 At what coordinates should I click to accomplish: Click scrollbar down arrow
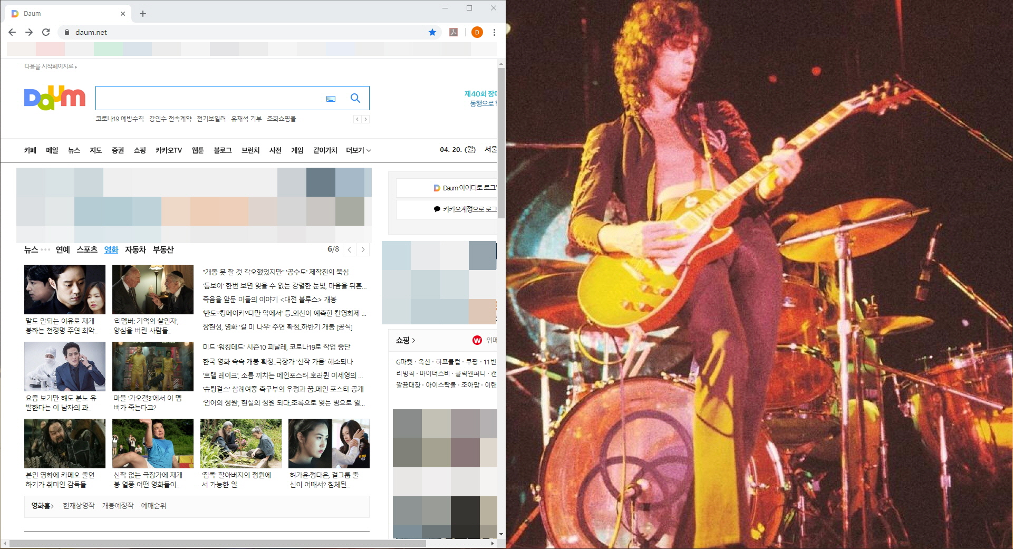point(501,534)
